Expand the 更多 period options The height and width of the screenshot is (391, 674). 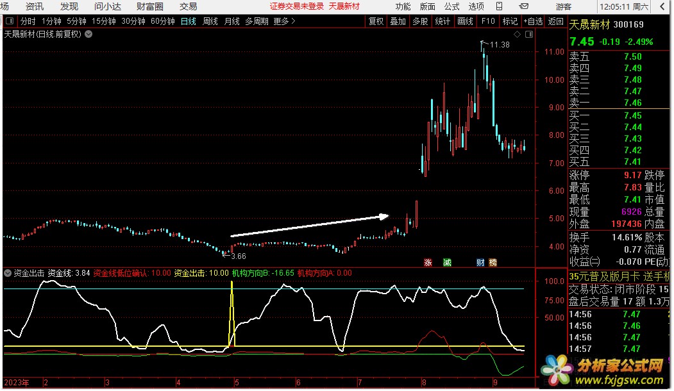(x=284, y=21)
